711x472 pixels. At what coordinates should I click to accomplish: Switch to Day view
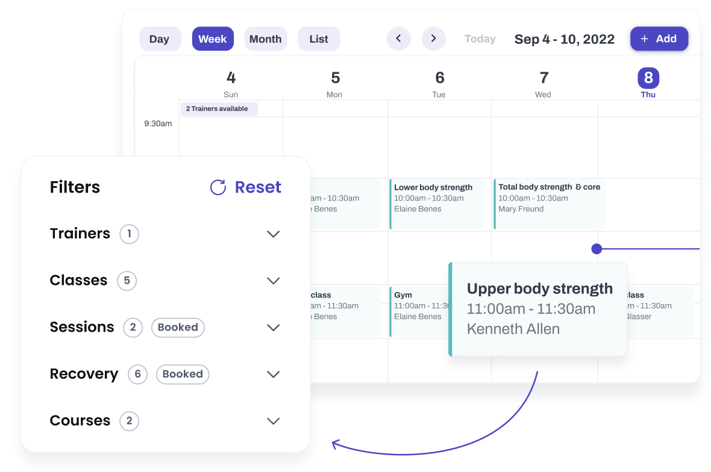160,39
